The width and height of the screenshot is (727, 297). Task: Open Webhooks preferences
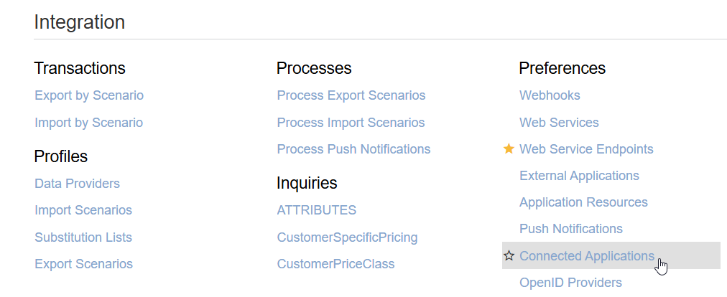point(550,95)
